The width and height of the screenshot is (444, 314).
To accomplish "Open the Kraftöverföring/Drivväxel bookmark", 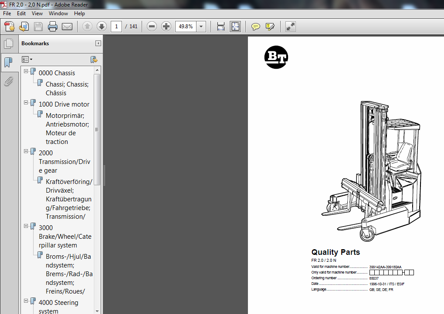I will (x=69, y=199).
